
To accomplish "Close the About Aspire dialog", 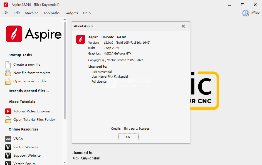I will [x=183, y=26].
